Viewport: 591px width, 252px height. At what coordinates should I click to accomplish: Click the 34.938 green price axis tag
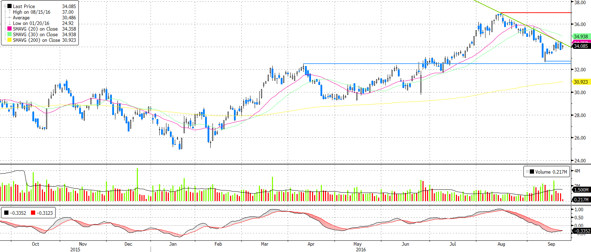pos(581,37)
